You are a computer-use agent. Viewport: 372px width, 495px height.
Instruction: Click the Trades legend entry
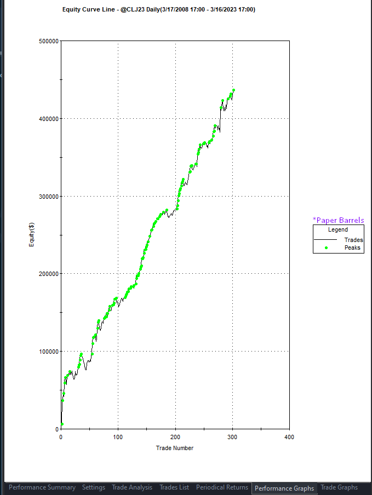tap(354, 240)
